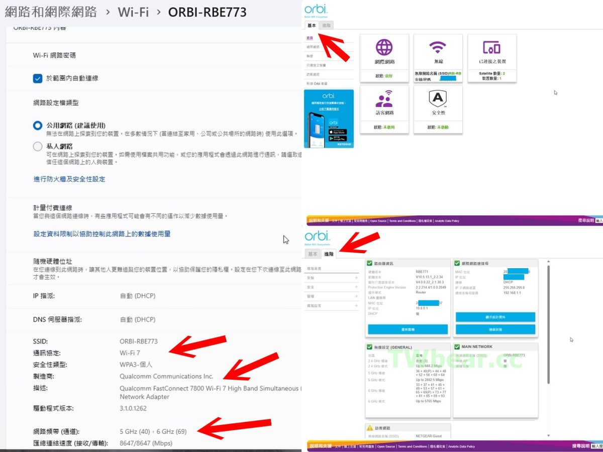Click the 重新開機 button
This screenshot has width=603, height=452.
408,329
